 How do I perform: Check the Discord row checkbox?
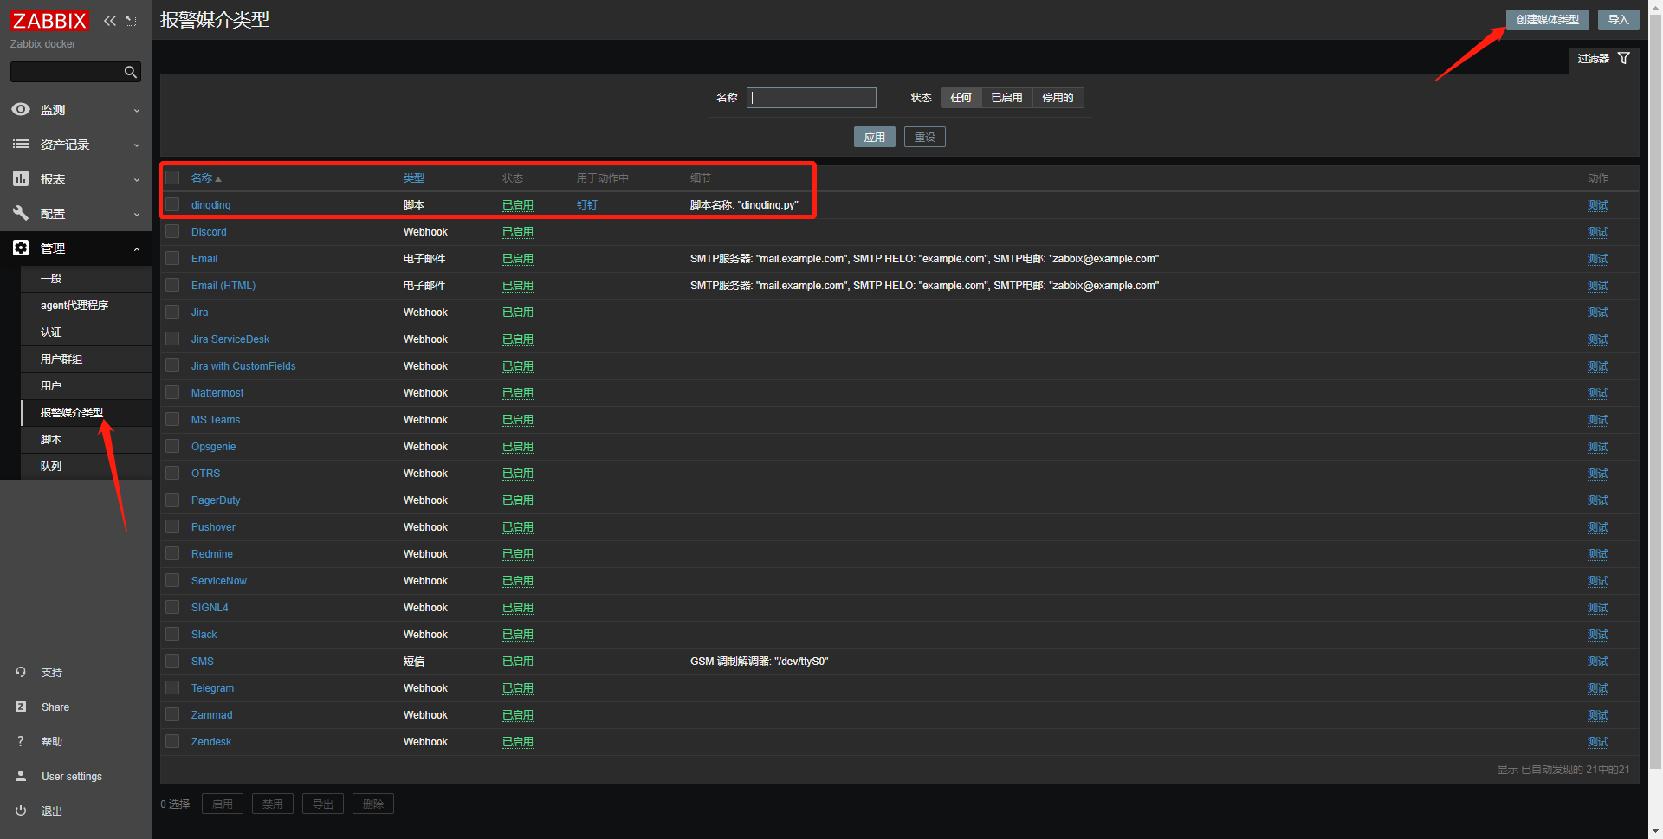click(x=173, y=231)
